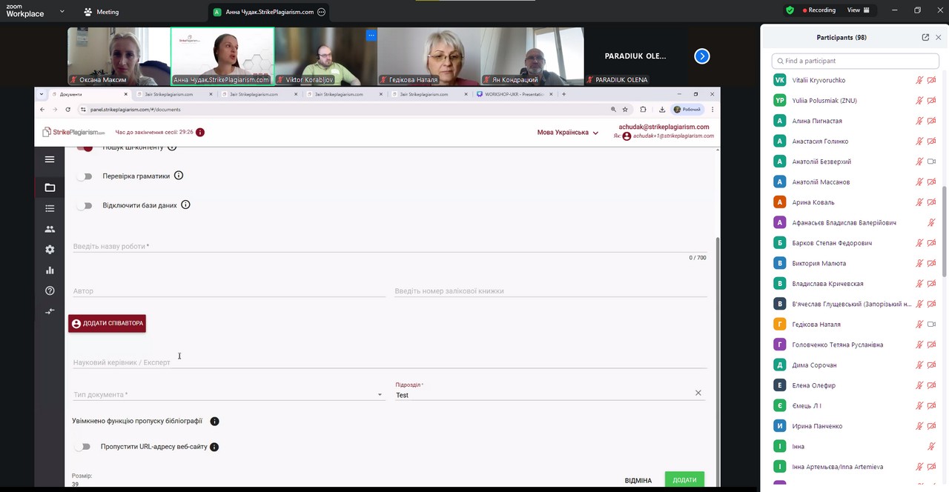Open the Zoom View menu
This screenshot has width=949, height=492.
click(x=858, y=10)
